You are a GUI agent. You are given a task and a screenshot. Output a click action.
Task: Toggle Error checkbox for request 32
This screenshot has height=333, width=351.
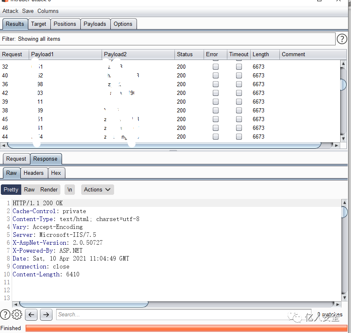click(216, 67)
